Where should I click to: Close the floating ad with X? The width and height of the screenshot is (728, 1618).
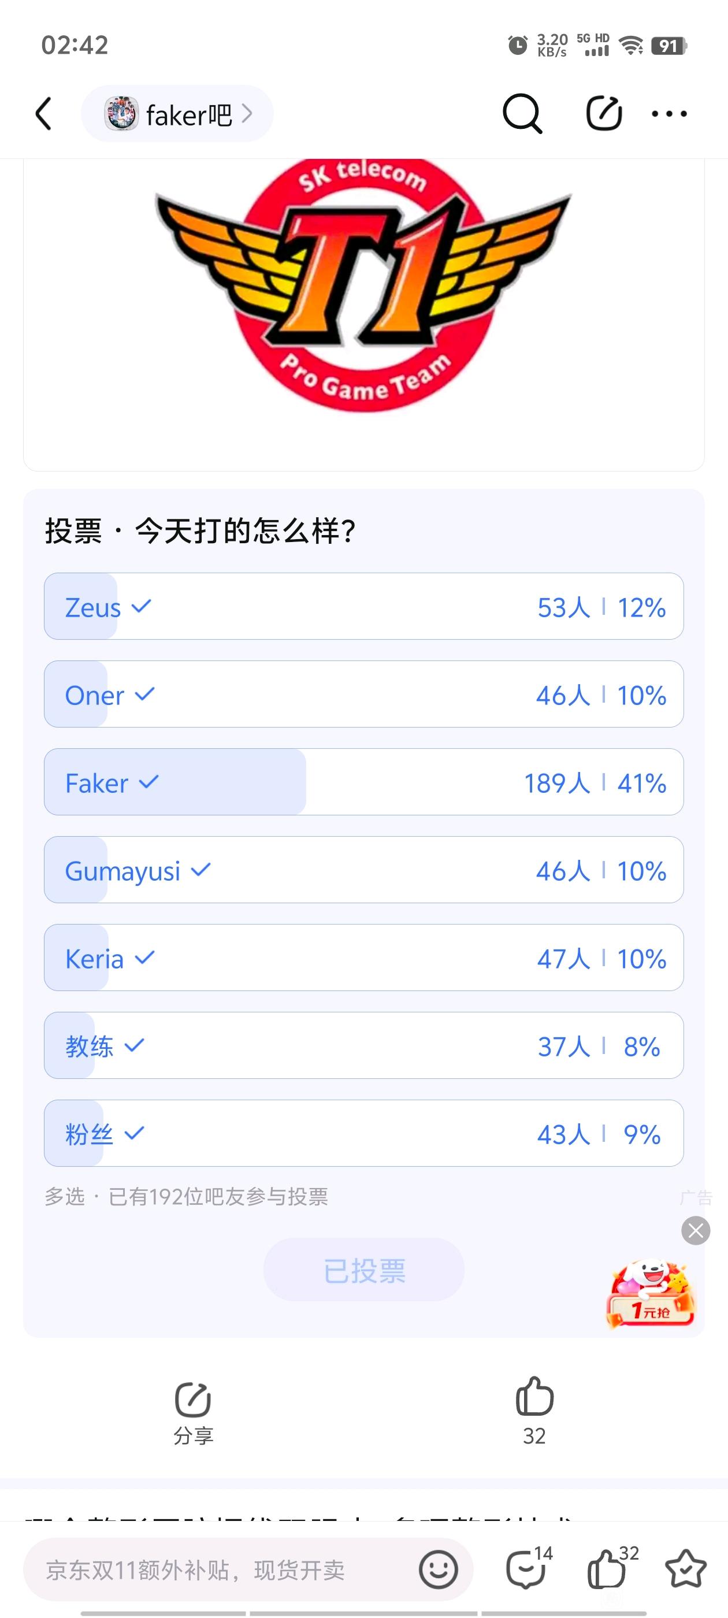click(696, 1230)
